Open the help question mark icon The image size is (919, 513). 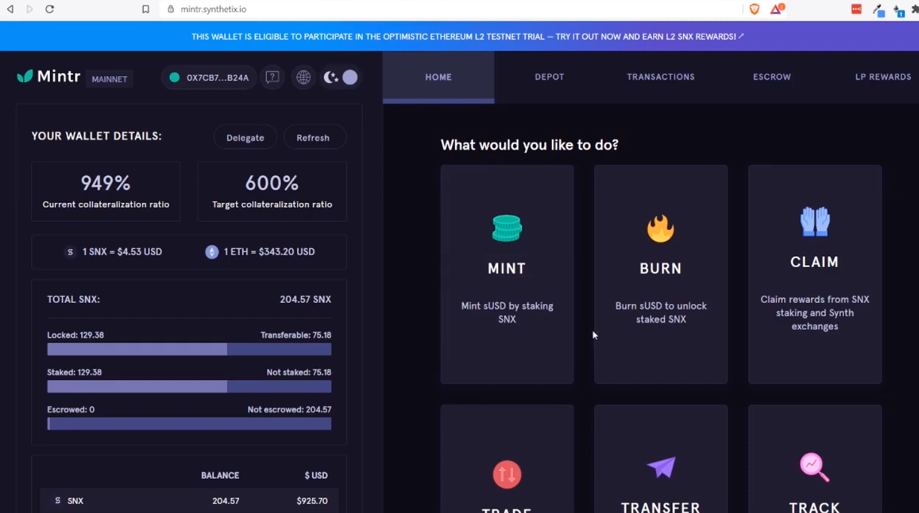coord(272,77)
